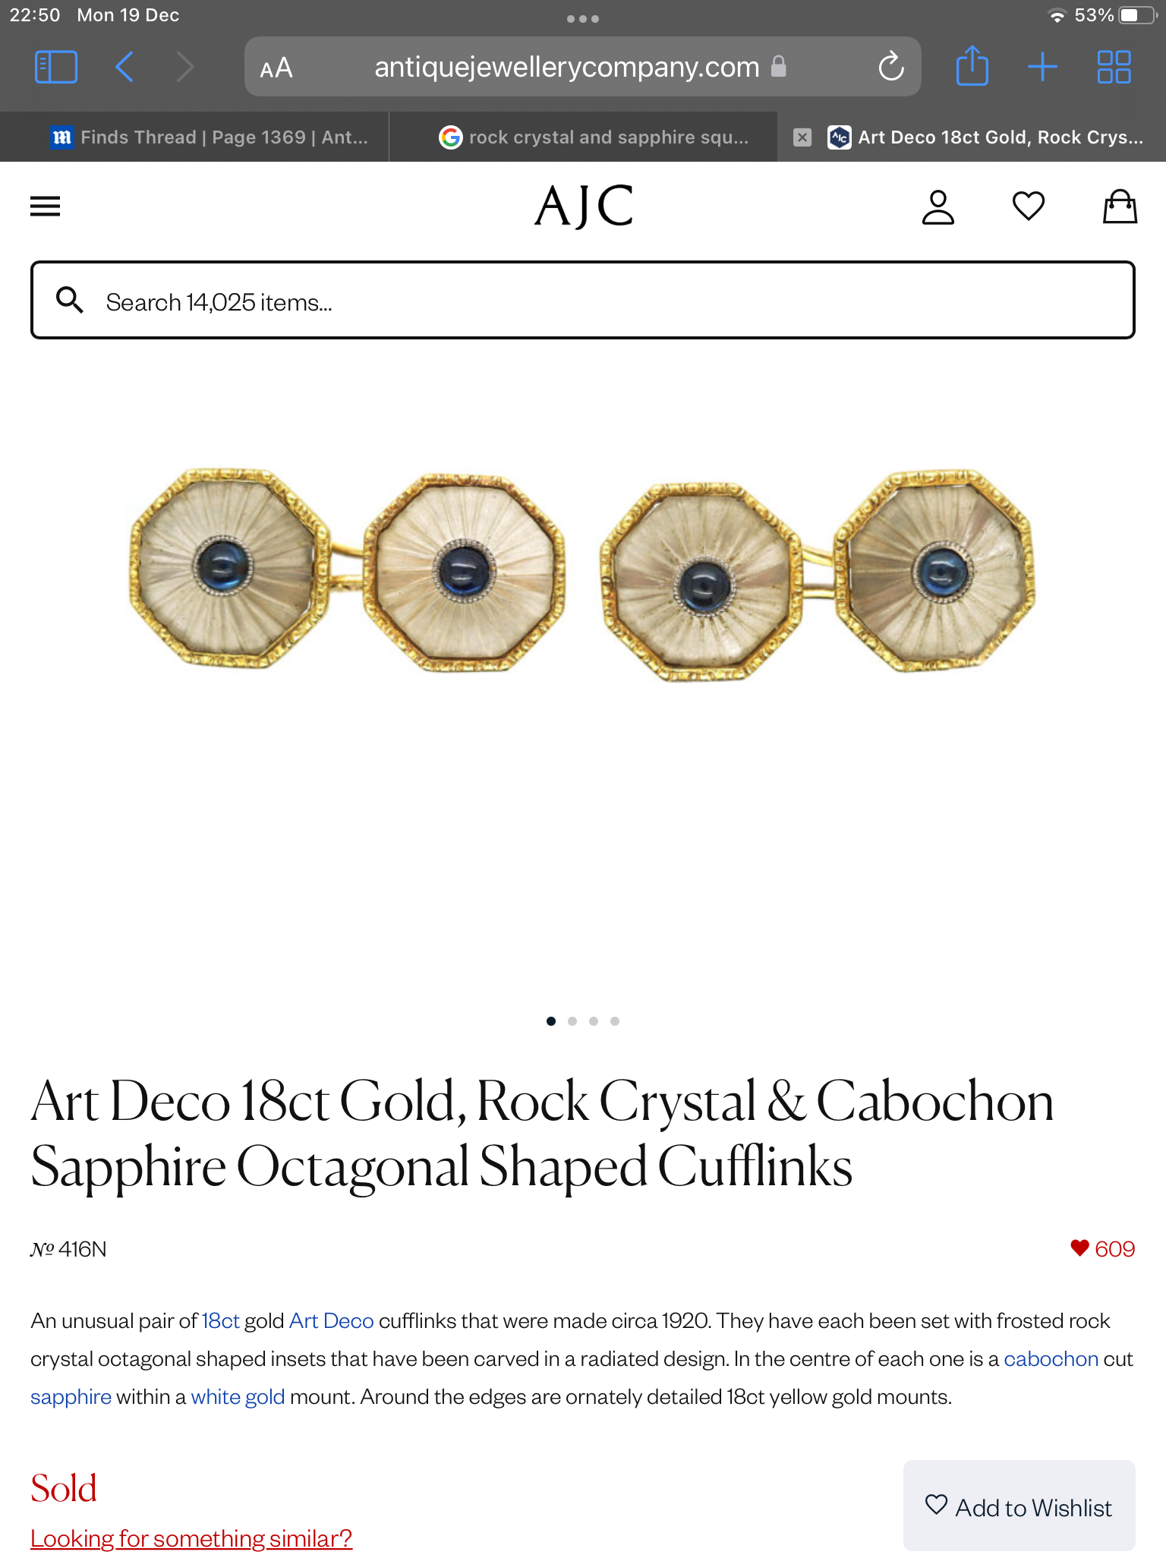Switch to the Finds Thread tab

pyautogui.click(x=209, y=137)
